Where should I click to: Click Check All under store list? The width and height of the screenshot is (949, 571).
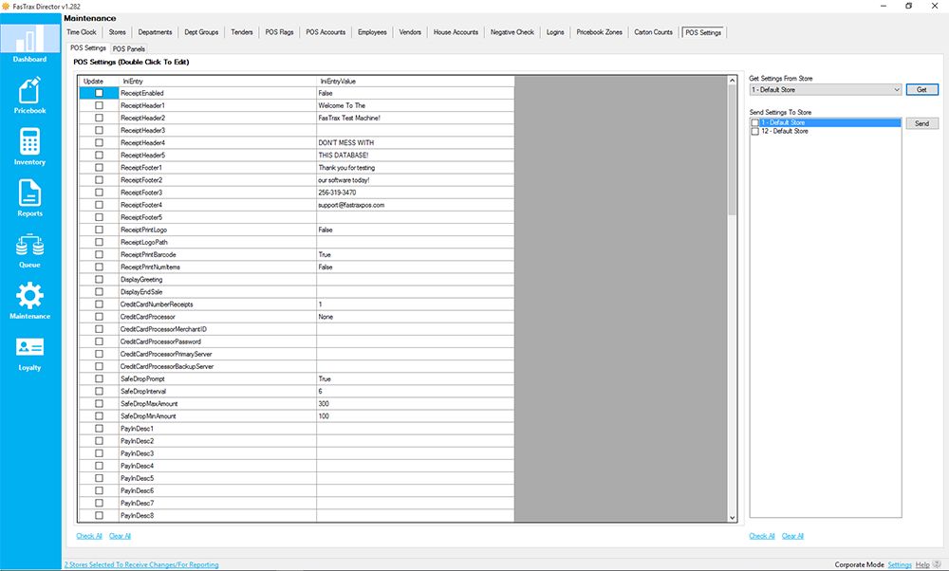[762, 536]
